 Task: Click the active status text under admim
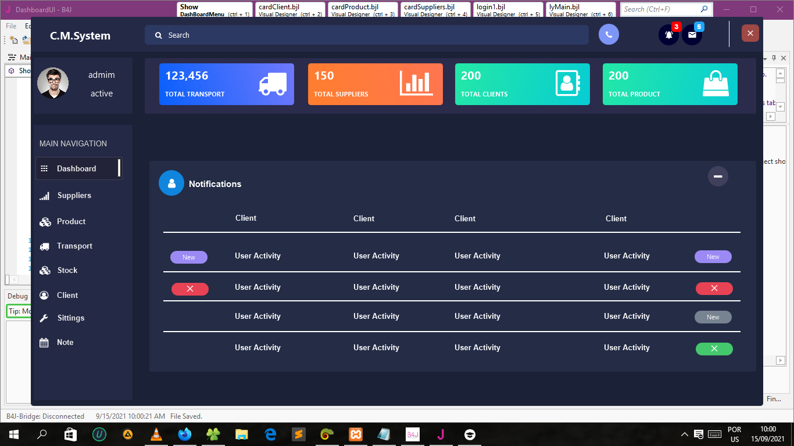tap(102, 93)
